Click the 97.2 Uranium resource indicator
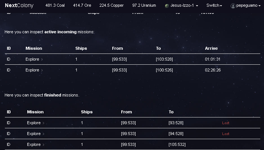The image size is (264, 150). (x=144, y=6)
